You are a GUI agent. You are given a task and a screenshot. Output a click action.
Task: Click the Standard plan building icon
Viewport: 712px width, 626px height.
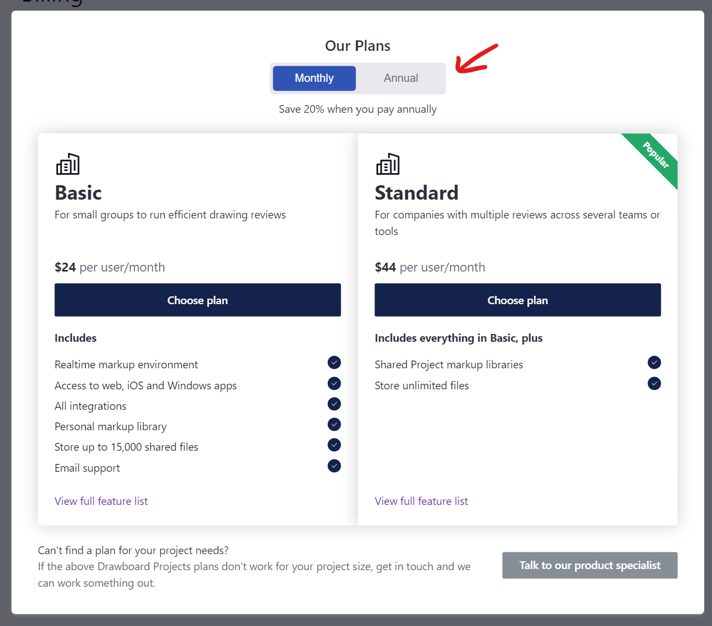(x=388, y=164)
